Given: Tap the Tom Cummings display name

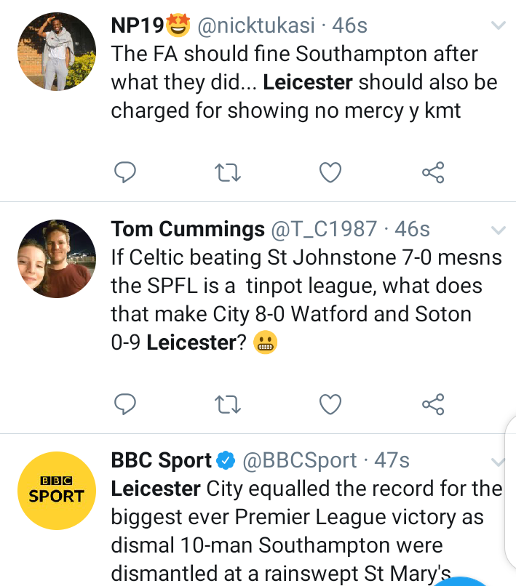Looking at the screenshot, I should coord(187,230).
